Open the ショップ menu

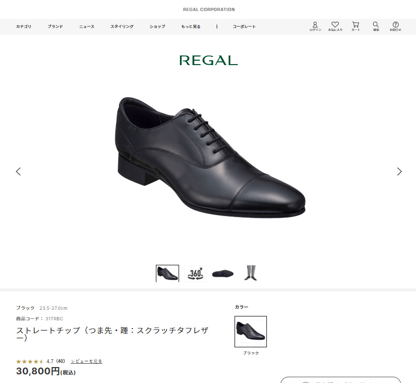157,27
